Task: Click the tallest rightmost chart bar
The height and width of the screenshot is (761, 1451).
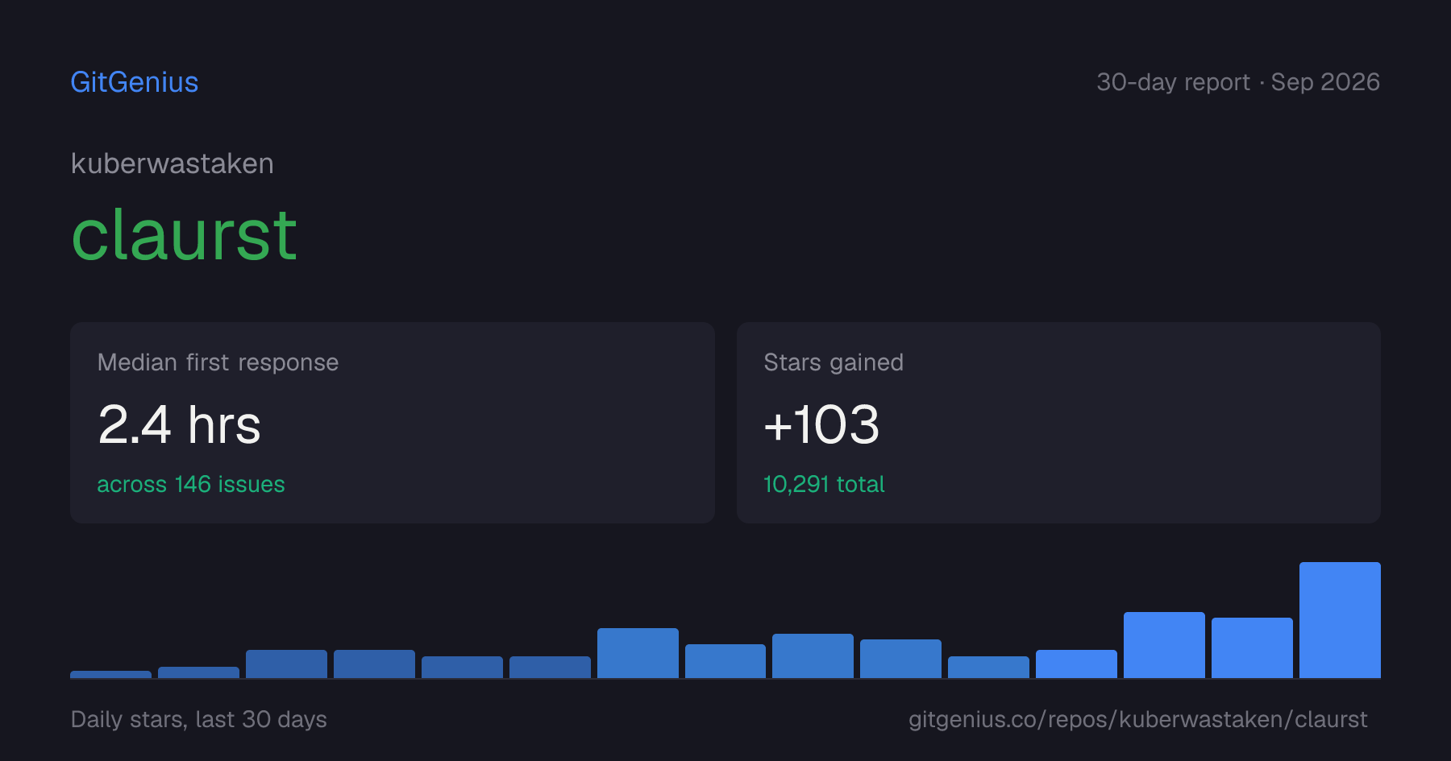Action: (1340, 620)
